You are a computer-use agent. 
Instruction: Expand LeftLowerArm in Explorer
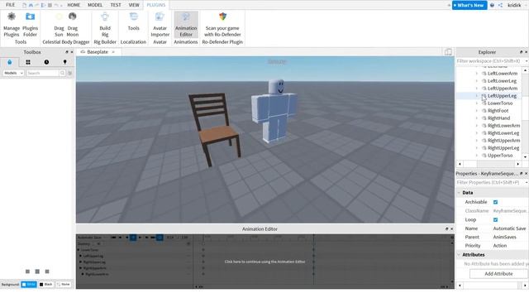(477, 74)
